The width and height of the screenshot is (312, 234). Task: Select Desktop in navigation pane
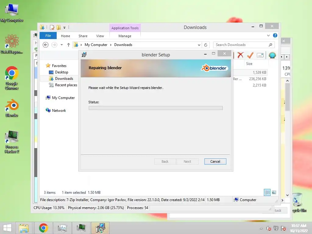click(x=62, y=72)
